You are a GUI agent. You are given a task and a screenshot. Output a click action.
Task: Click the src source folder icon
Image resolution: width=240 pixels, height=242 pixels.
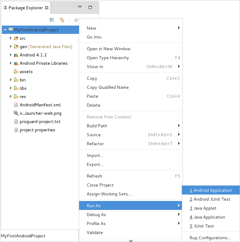16,38
